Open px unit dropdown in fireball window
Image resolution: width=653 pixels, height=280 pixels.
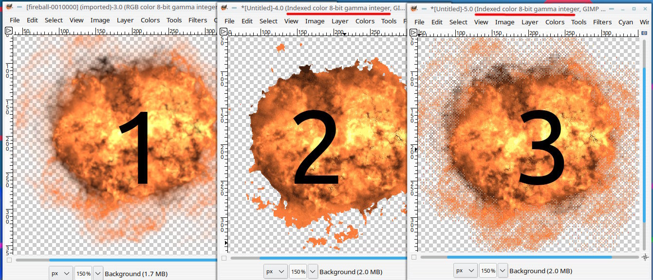tap(61, 274)
